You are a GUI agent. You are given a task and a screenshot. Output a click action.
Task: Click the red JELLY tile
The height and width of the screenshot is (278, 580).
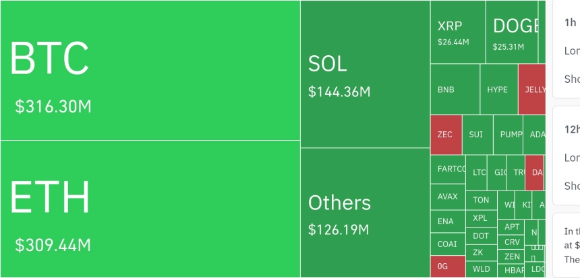pos(532,90)
